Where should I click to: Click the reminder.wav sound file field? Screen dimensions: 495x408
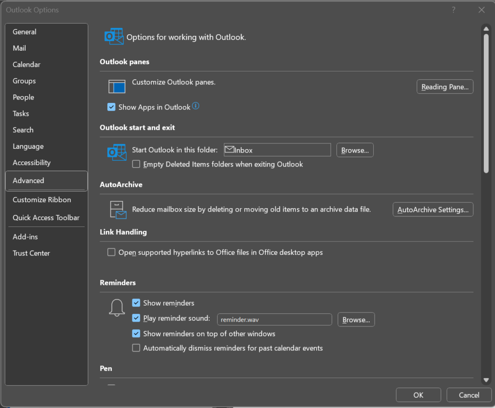click(x=275, y=320)
